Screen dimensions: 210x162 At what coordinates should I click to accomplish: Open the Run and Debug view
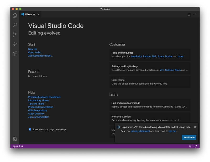coord(15,44)
